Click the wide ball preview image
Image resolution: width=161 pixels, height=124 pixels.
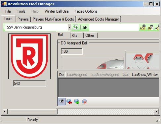tap(92, 63)
